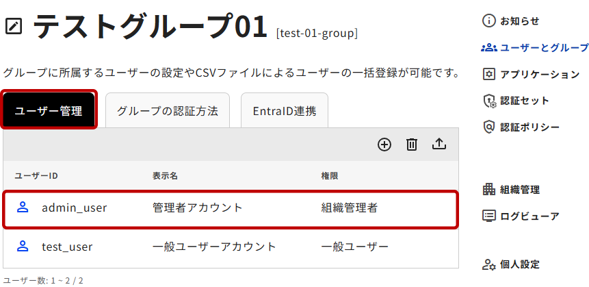
Task: Open ユーザーとグループ in the sidebar
Action: (x=535, y=47)
